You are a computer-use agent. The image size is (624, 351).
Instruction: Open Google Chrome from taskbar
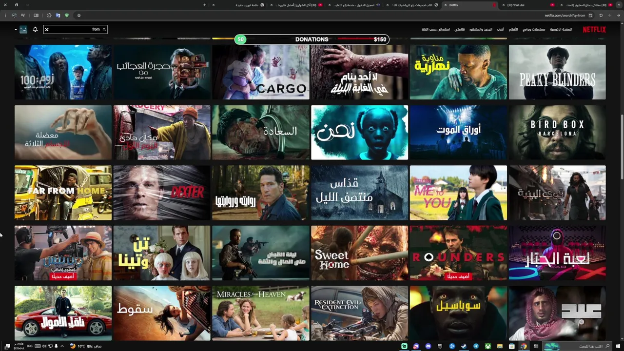pos(524,346)
